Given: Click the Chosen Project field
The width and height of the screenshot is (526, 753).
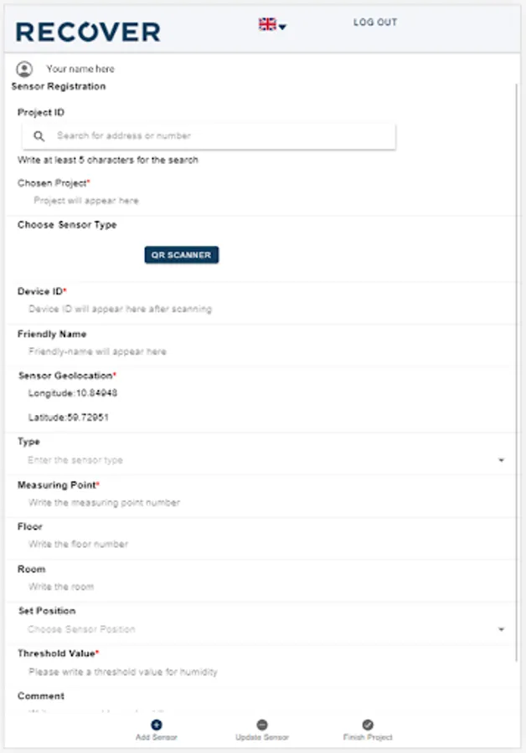Looking at the screenshot, I should coord(86,201).
